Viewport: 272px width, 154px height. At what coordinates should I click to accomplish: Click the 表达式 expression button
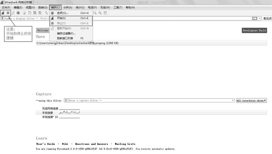pyautogui.click(x=267, y=18)
